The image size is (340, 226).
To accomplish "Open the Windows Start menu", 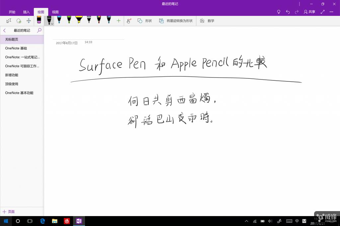I will (6, 221).
